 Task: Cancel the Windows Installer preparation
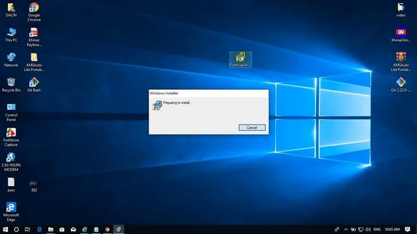click(252, 127)
